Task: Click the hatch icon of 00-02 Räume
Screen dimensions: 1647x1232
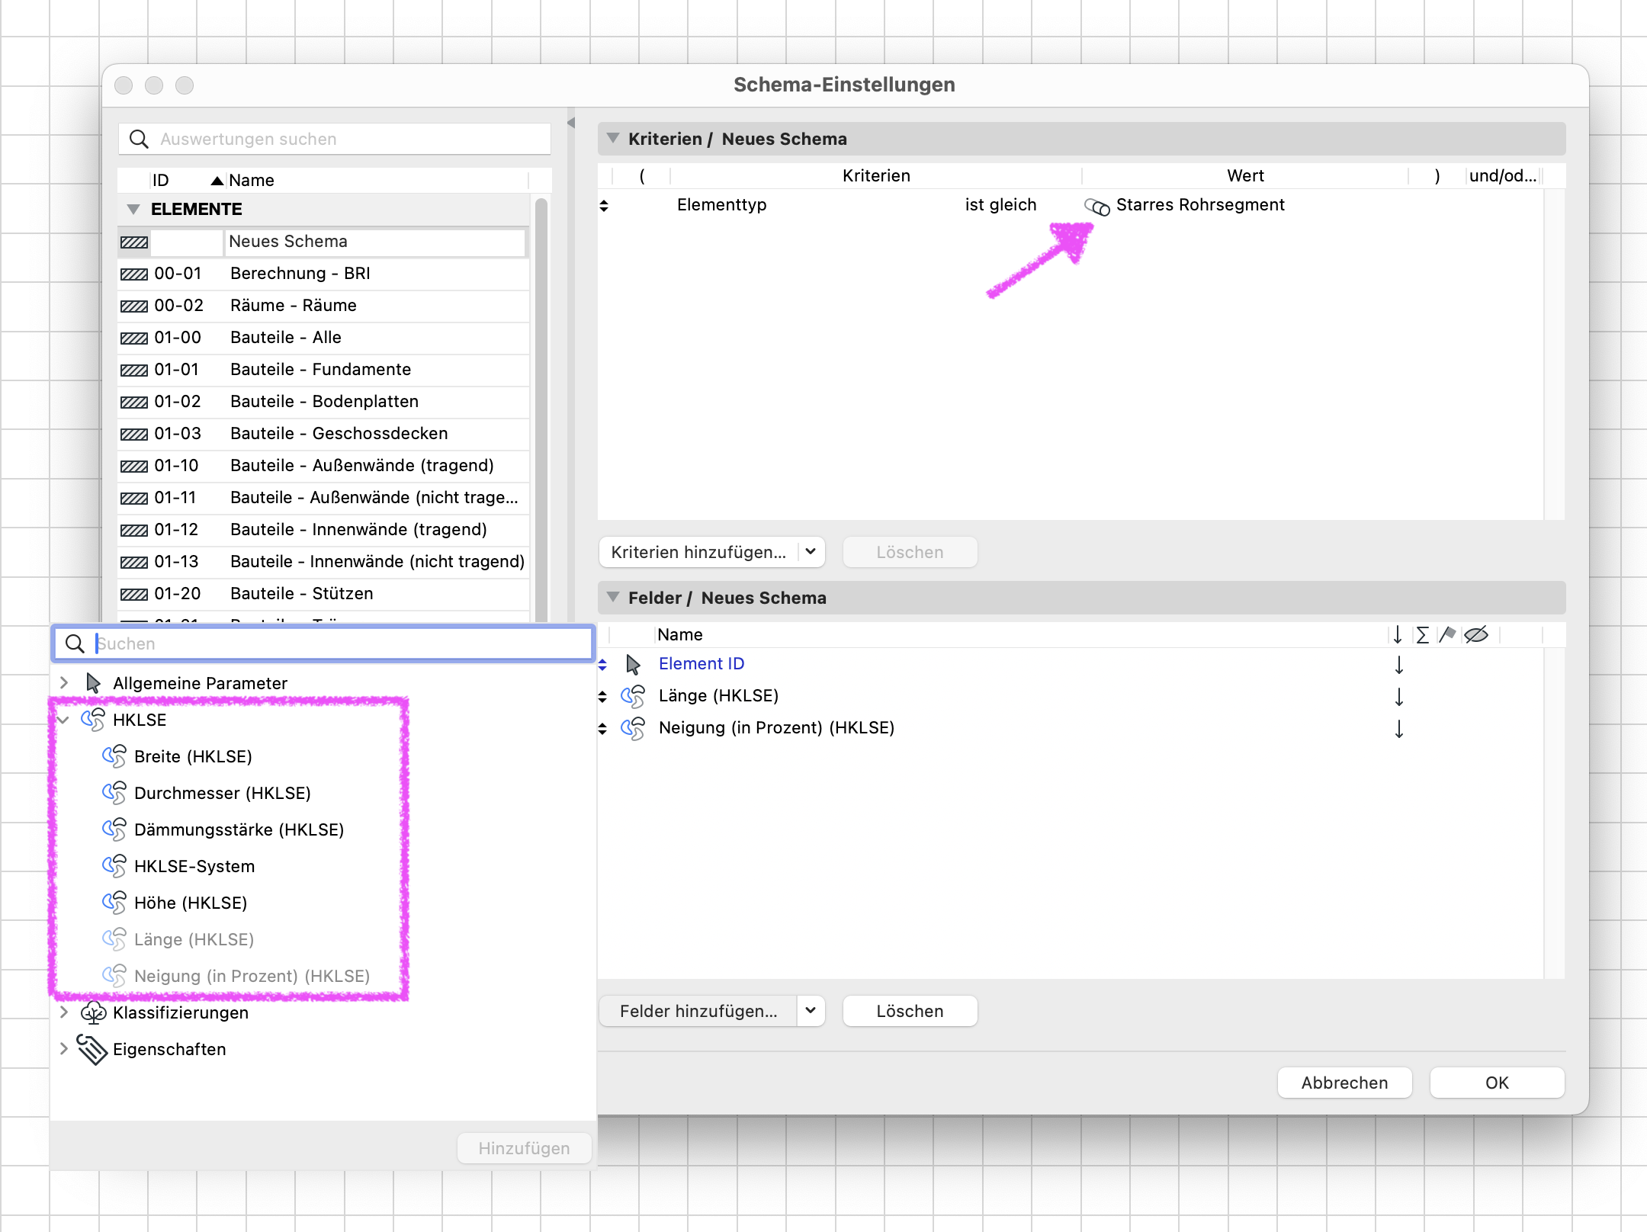Action: tap(134, 306)
